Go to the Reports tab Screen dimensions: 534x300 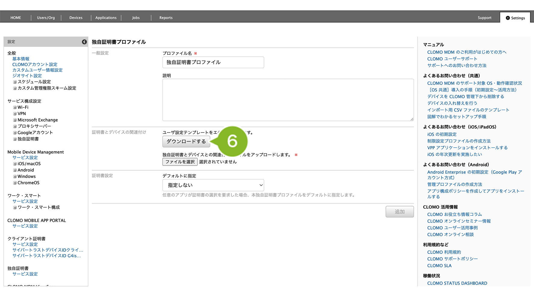[x=166, y=18]
